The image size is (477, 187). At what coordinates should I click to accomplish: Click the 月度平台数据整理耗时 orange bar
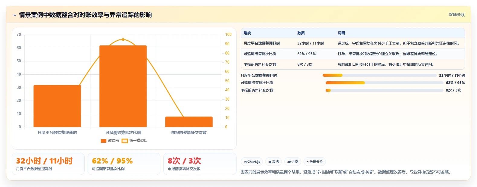click(x=57, y=106)
